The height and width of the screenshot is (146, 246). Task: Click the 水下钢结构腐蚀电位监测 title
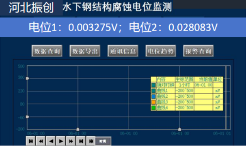(x=117, y=7)
